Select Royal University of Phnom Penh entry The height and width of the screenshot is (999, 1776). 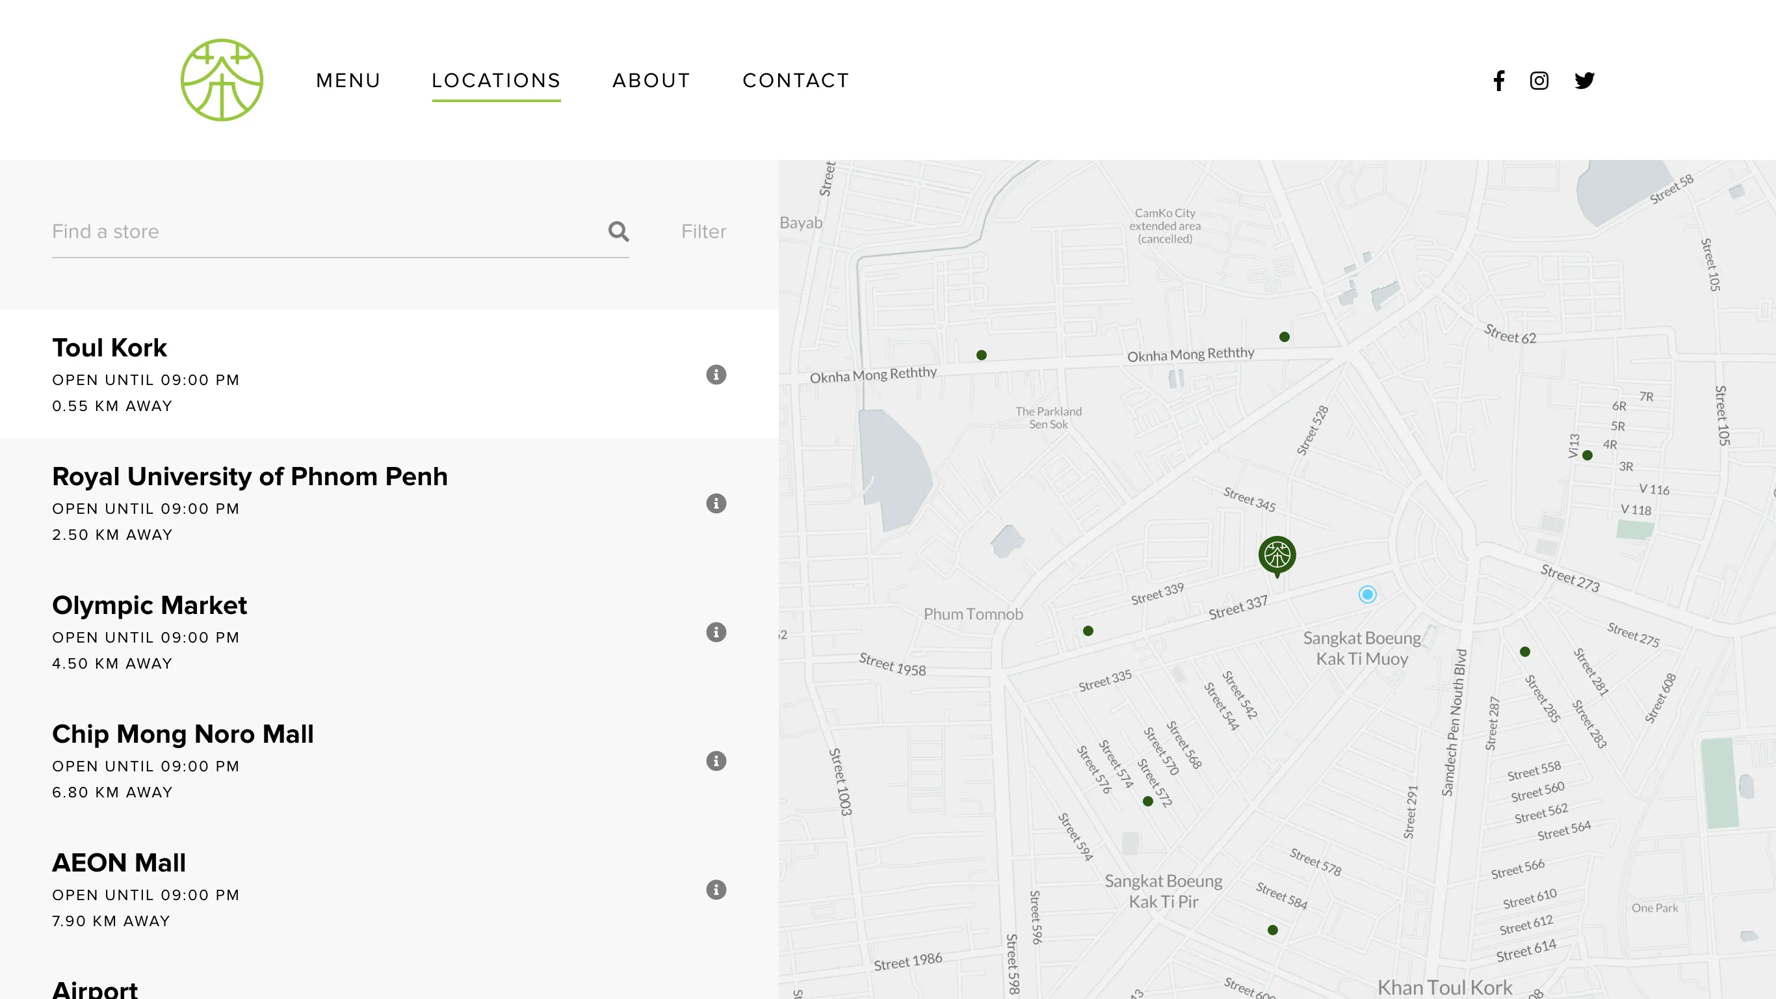tap(389, 503)
